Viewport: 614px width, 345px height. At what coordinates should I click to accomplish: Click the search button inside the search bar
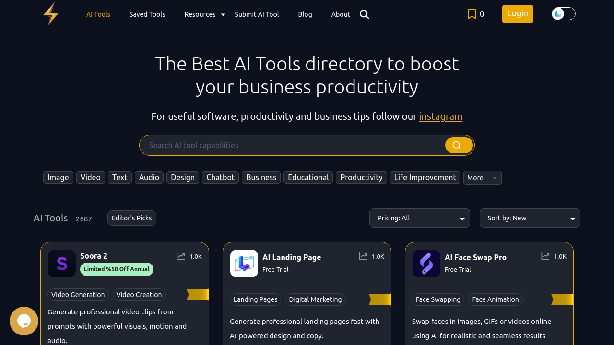(458, 145)
